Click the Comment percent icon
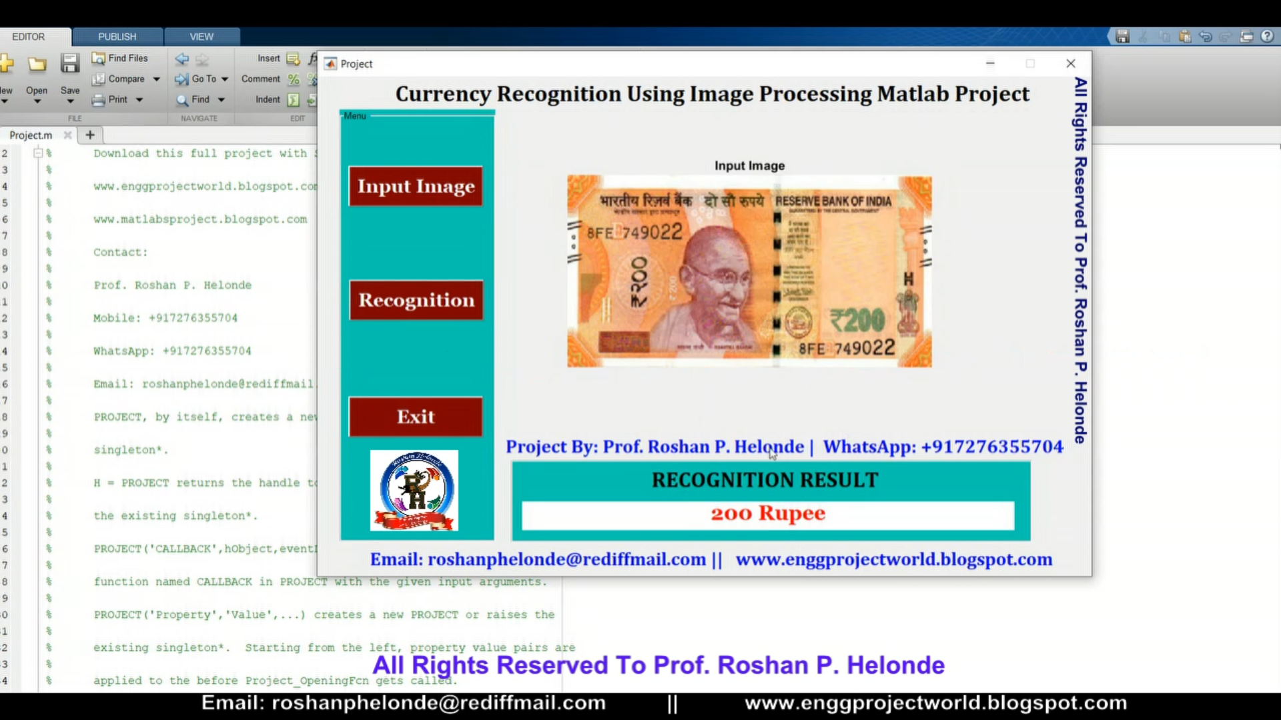The width and height of the screenshot is (1281, 720). tap(293, 79)
